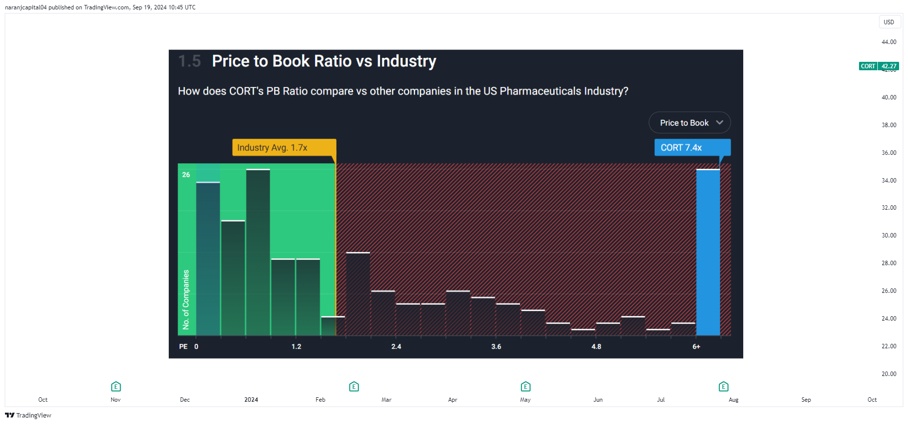Click the CORT 7.4x label
The width and height of the screenshot is (908, 424).
(692, 147)
